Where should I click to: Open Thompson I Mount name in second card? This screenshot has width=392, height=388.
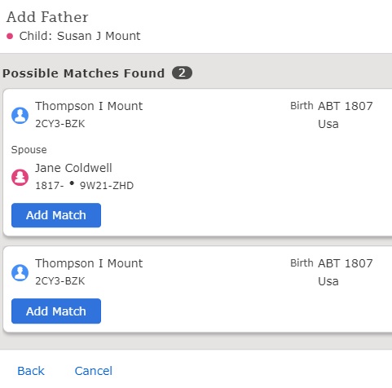pyautogui.click(x=89, y=263)
